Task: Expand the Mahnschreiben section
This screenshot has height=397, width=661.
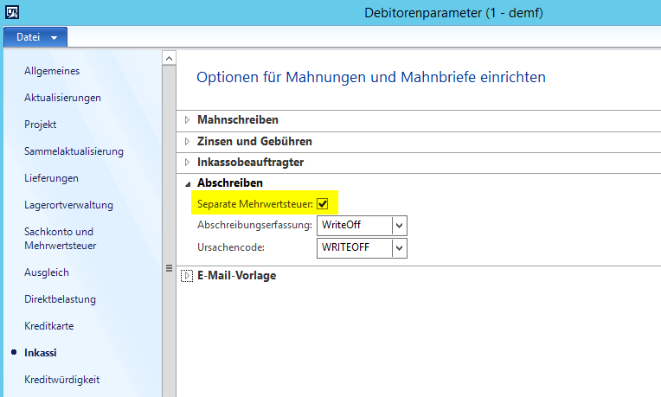Action: tap(187, 120)
